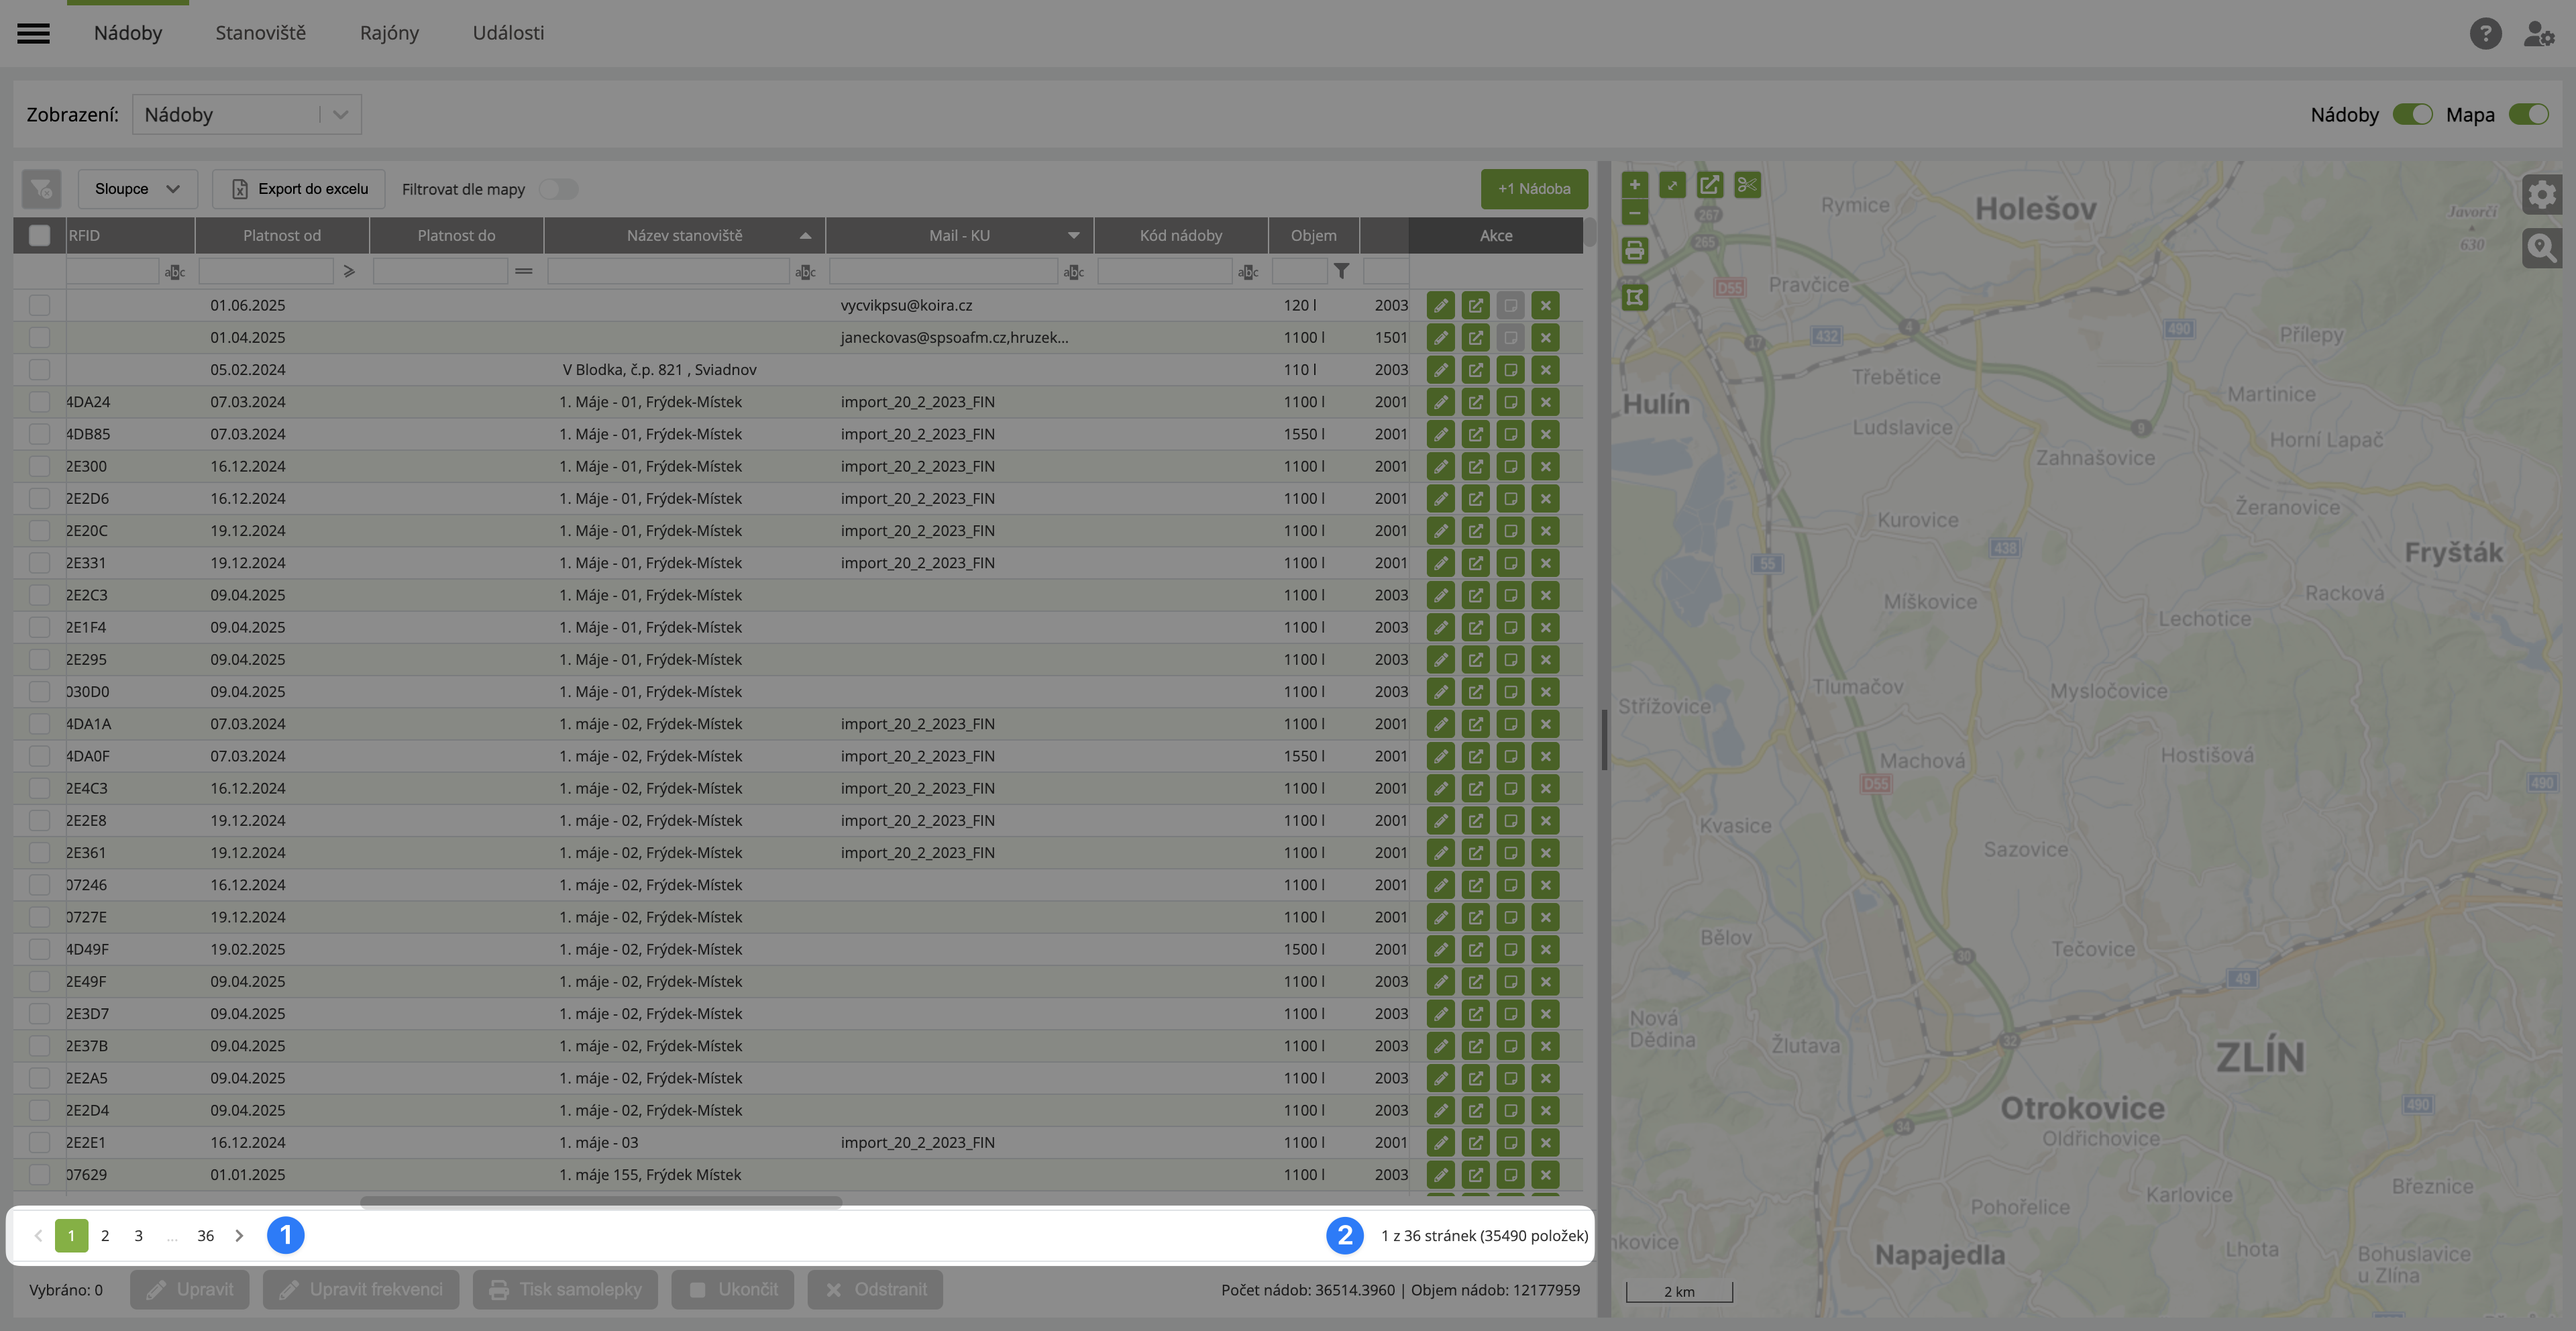This screenshot has height=1331, width=2576.
Task: Open the Zobrazení Nádoby dropdown
Action: tap(246, 115)
